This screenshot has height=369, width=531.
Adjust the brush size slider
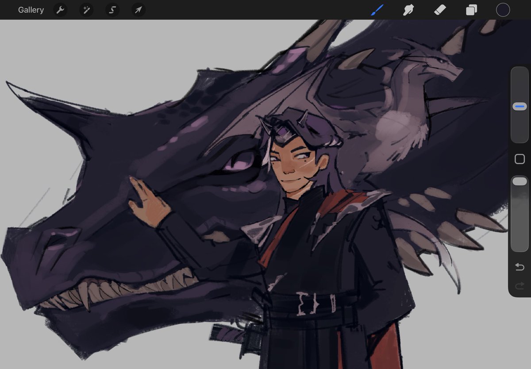(x=519, y=106)
